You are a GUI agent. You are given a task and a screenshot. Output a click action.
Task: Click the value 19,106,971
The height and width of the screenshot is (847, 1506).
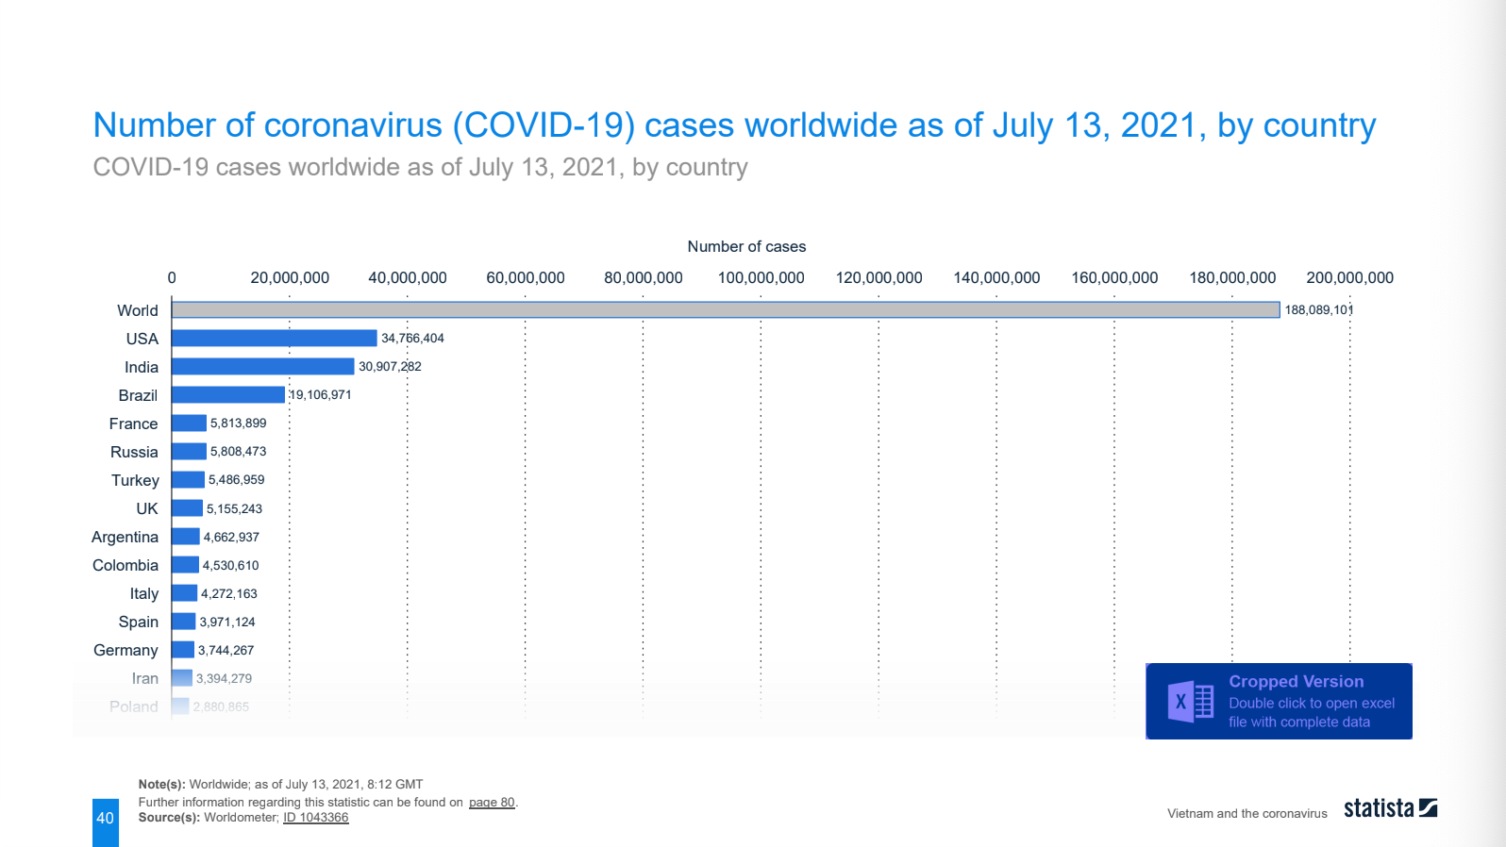point(320,395)
